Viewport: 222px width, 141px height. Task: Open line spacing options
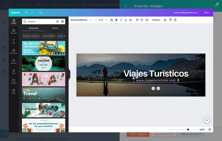[x=147, y=20]
